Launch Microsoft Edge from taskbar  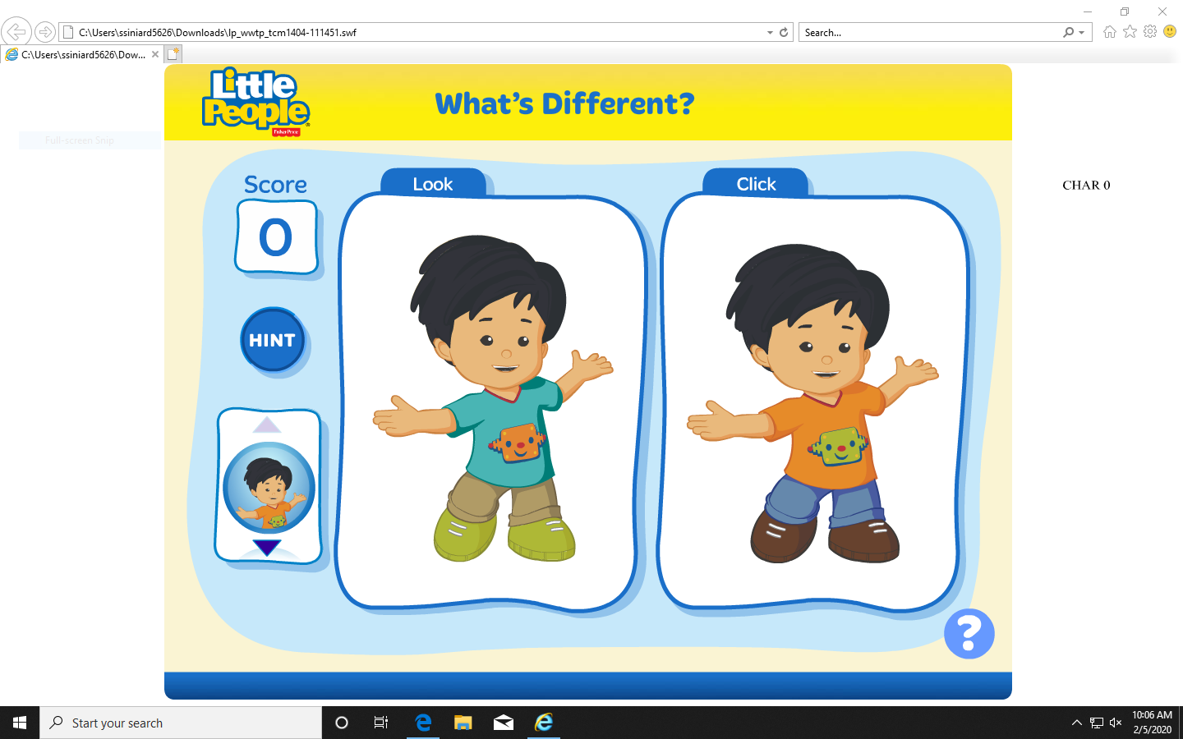point(423,723)
